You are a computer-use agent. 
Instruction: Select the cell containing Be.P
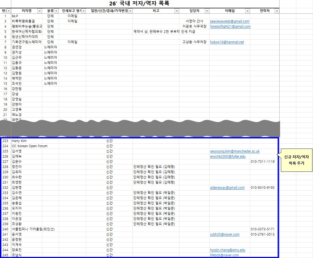point(27,16)
